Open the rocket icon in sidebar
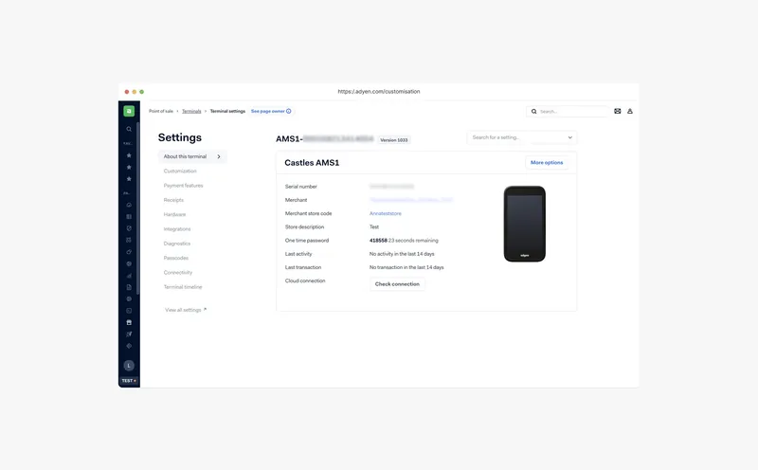Image resolution: width=758 pixels, height=470 pixels. point(129,334)
